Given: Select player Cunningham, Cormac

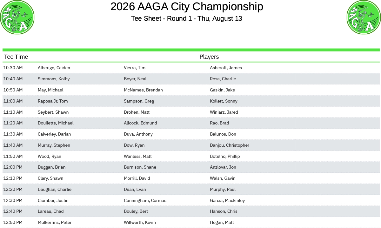Looking at the screenshot, I should click(145, 200).
